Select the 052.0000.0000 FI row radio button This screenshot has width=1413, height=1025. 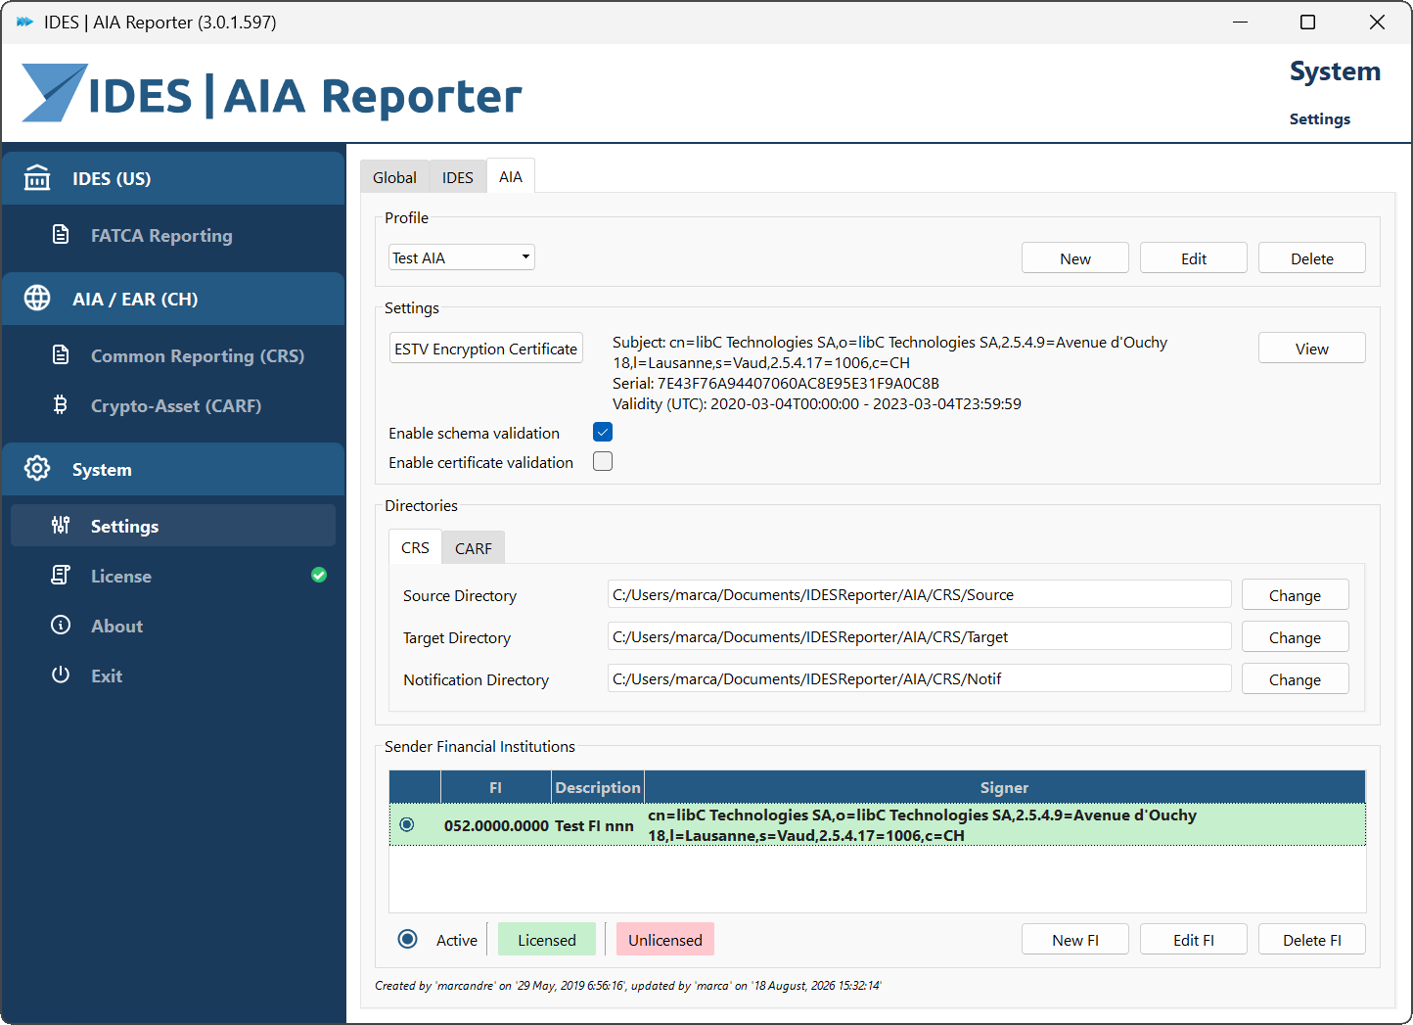(x=407, y=825)
